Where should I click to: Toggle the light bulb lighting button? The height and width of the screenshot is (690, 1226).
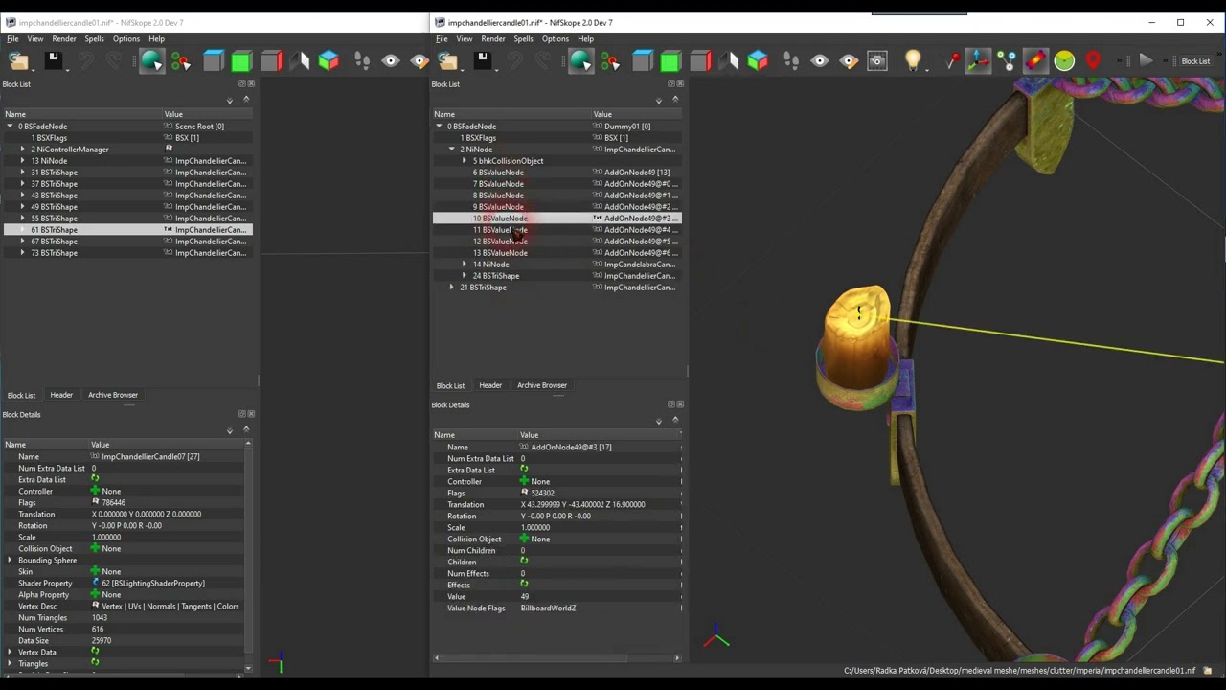pyautogui.click(x=913, y=61)
